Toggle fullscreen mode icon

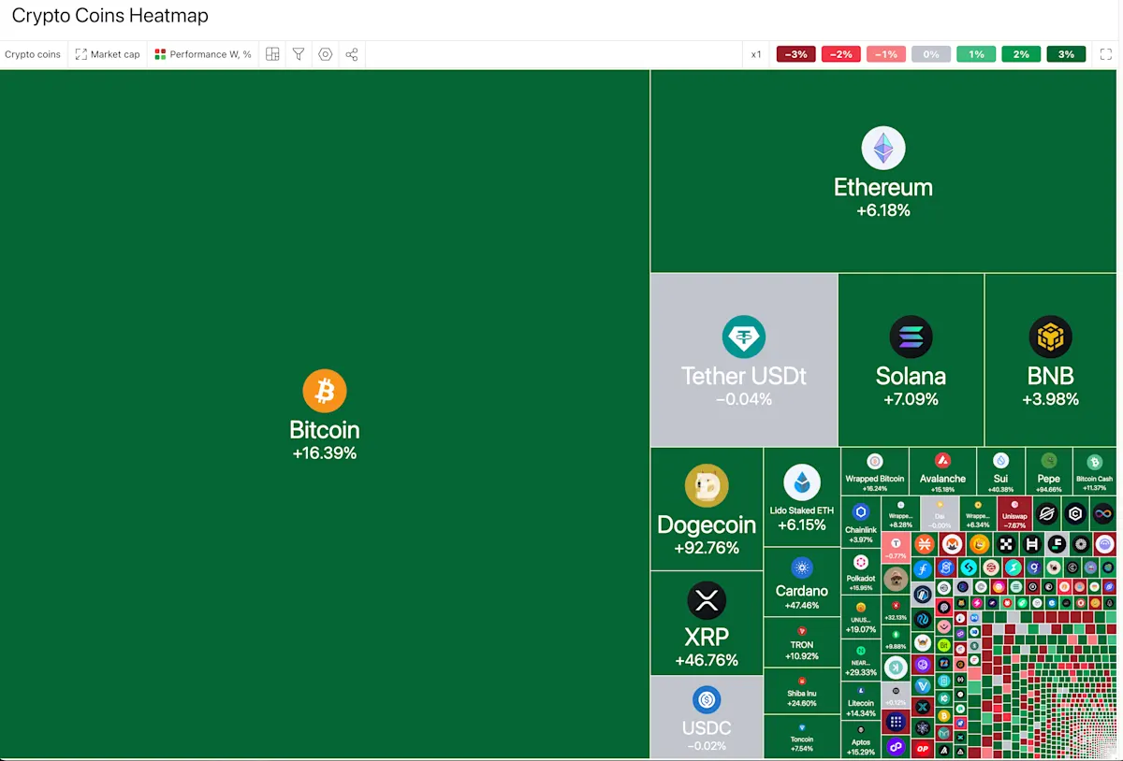pos(1105,54)
